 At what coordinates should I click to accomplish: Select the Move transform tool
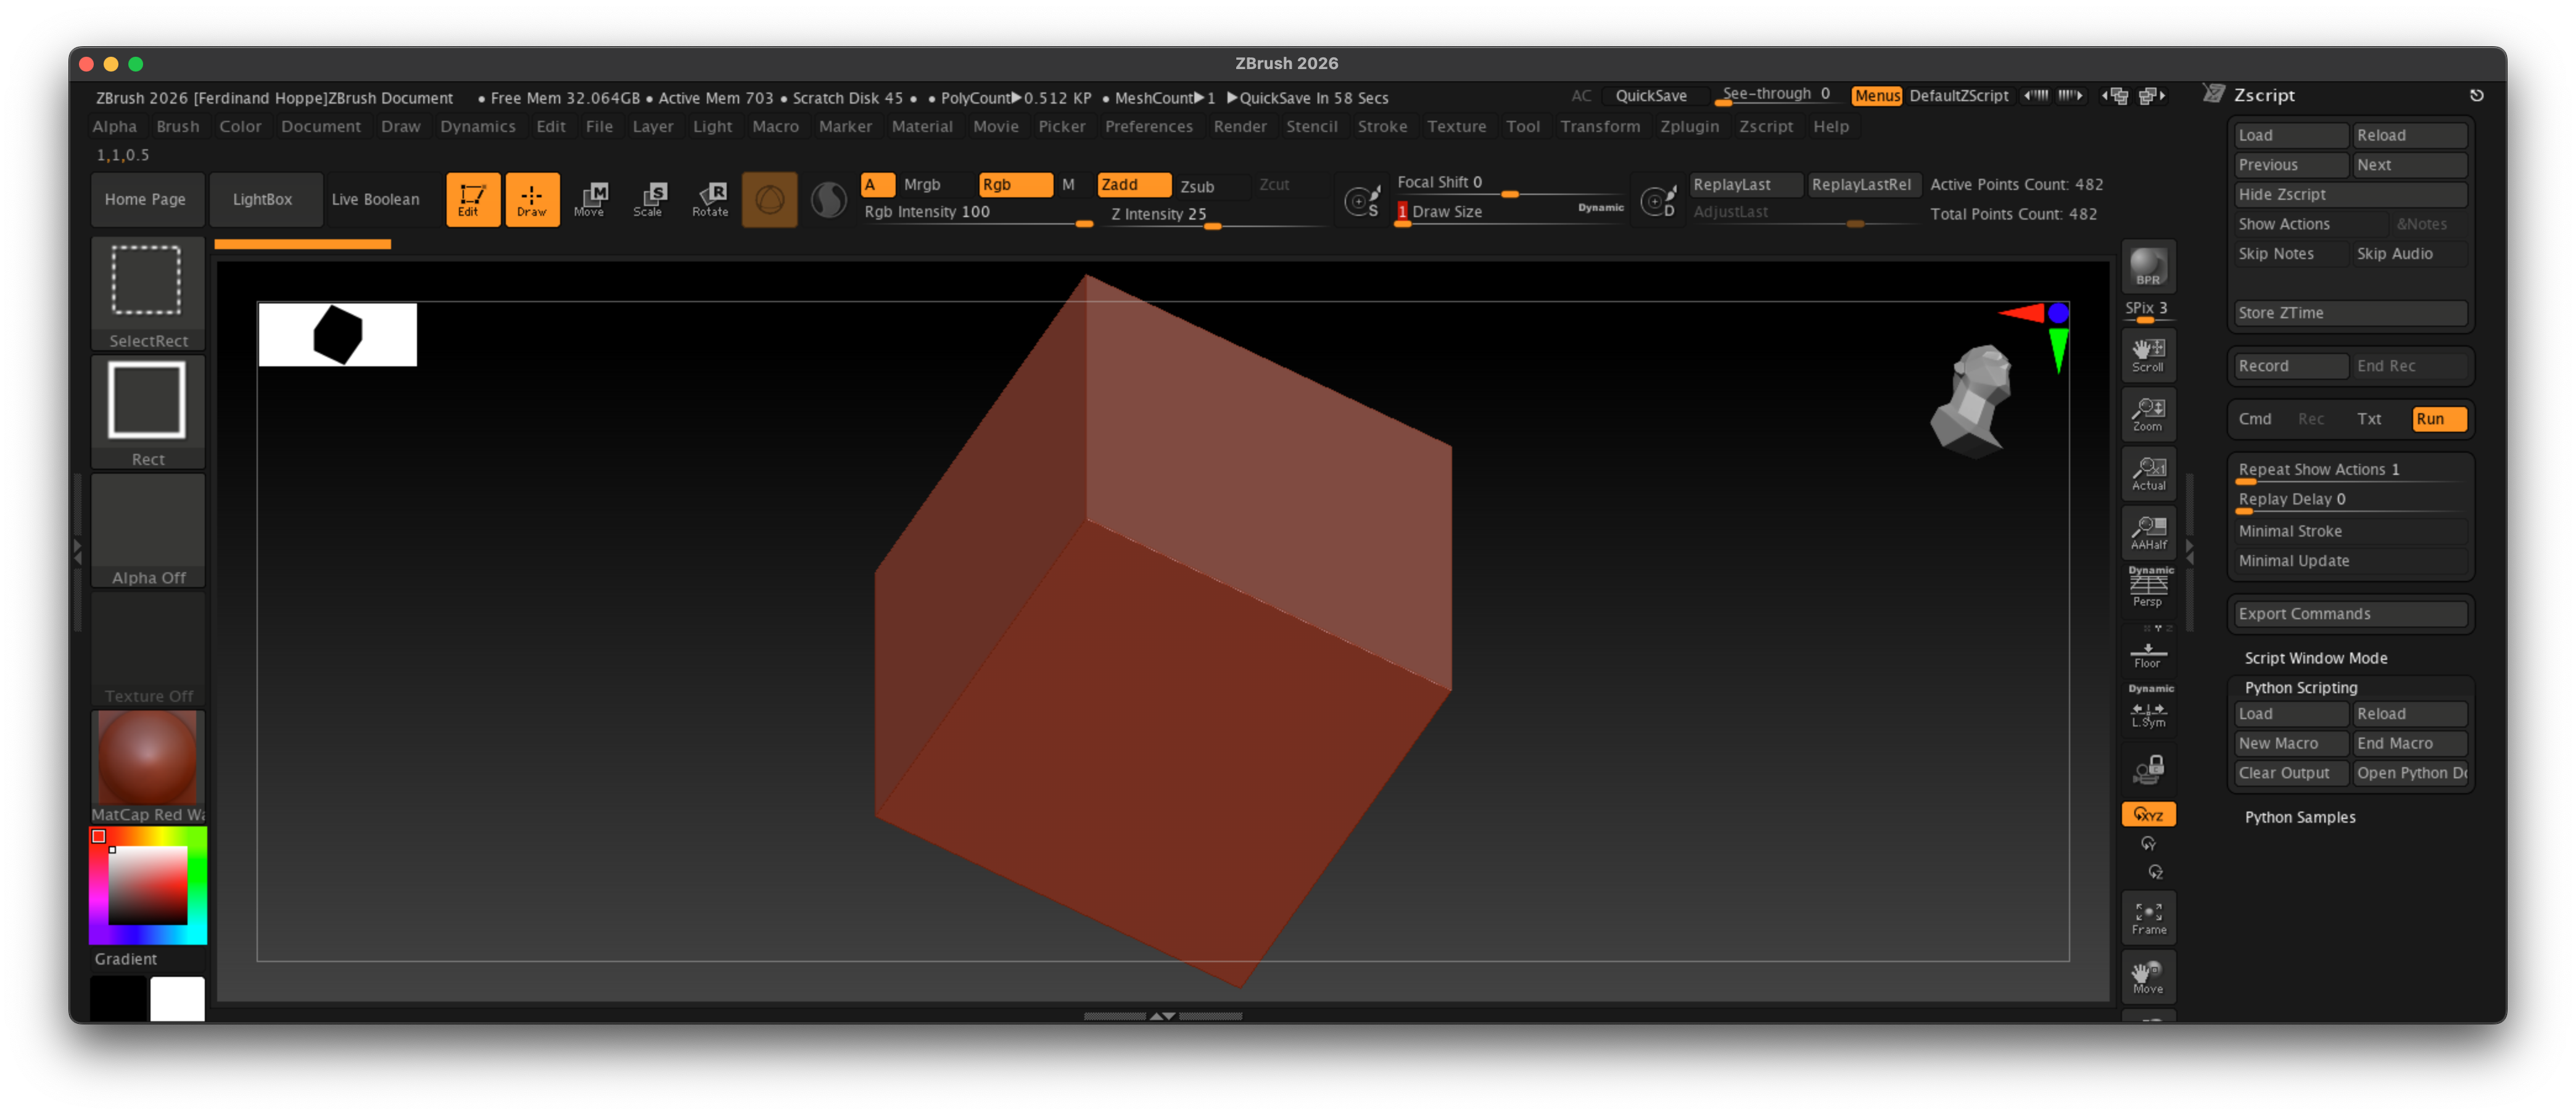(x=591, y=199)
